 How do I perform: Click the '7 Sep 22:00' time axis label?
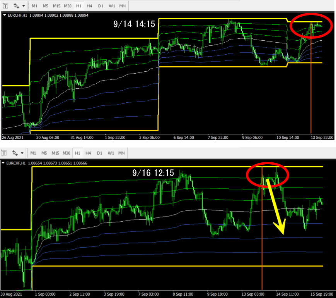point(218,138)
